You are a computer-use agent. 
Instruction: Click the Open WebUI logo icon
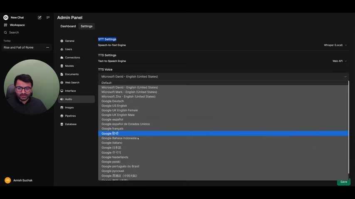pyautogui.click(x=6, y=17)
